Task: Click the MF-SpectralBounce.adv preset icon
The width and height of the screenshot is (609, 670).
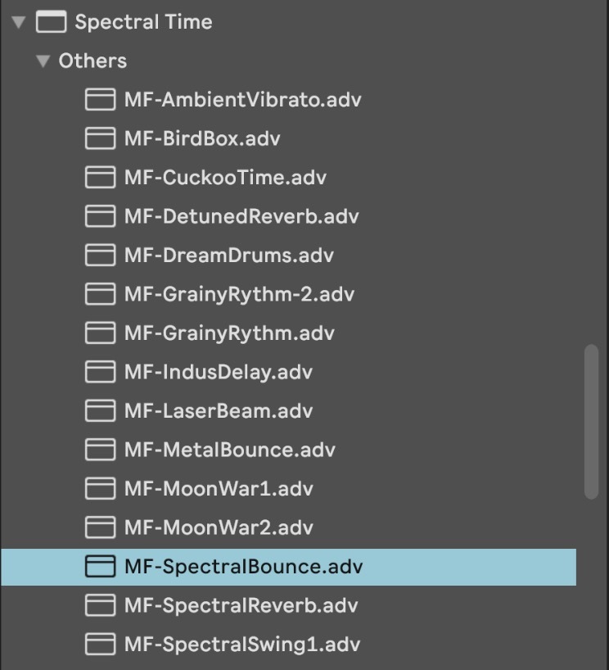Action: pos(100,567)
